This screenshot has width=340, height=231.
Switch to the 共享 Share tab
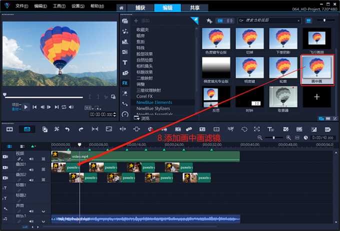[194, 8]
